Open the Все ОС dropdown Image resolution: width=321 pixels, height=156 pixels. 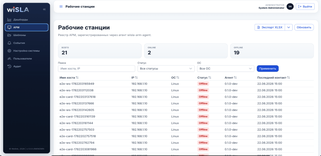pyautogui.click(x=226, y=69)
